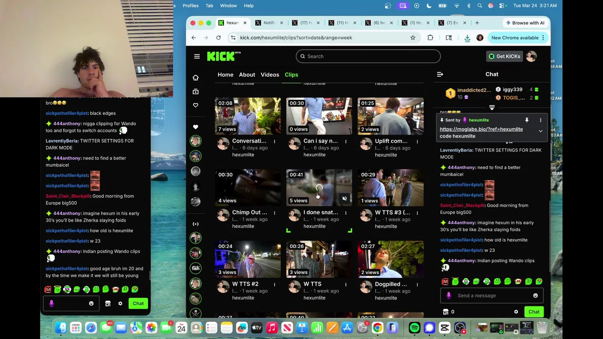Open the shop icon below the chat input
This screenshot has width=603, height=339.
point(446,312)
